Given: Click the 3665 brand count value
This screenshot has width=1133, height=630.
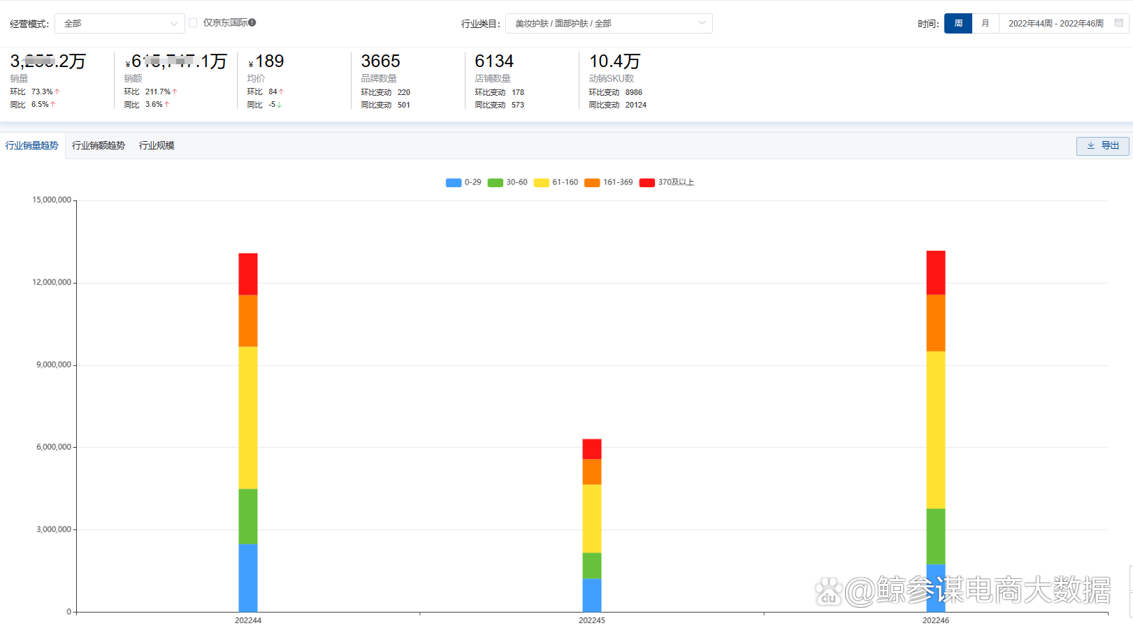Looking at the screenshot, I should [x=381, y=61].
